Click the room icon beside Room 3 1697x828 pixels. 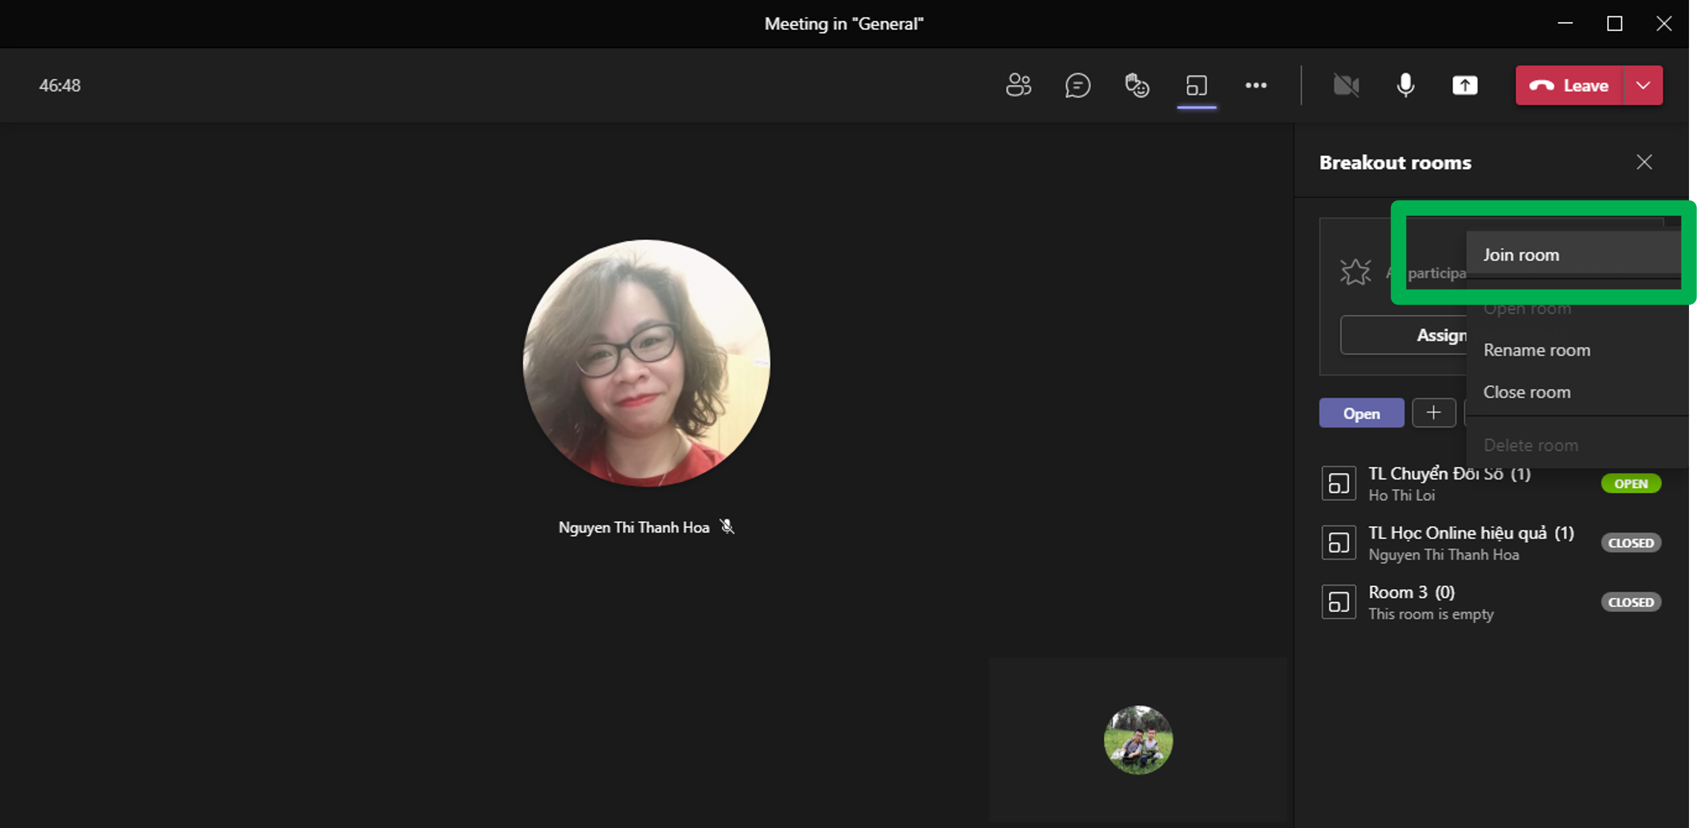pos(1338,602)
